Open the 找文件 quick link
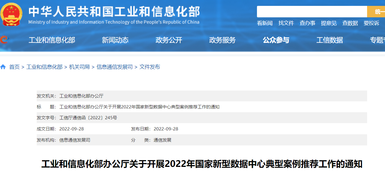The height and width of the screenshot is (176, 385). (286, 23)
